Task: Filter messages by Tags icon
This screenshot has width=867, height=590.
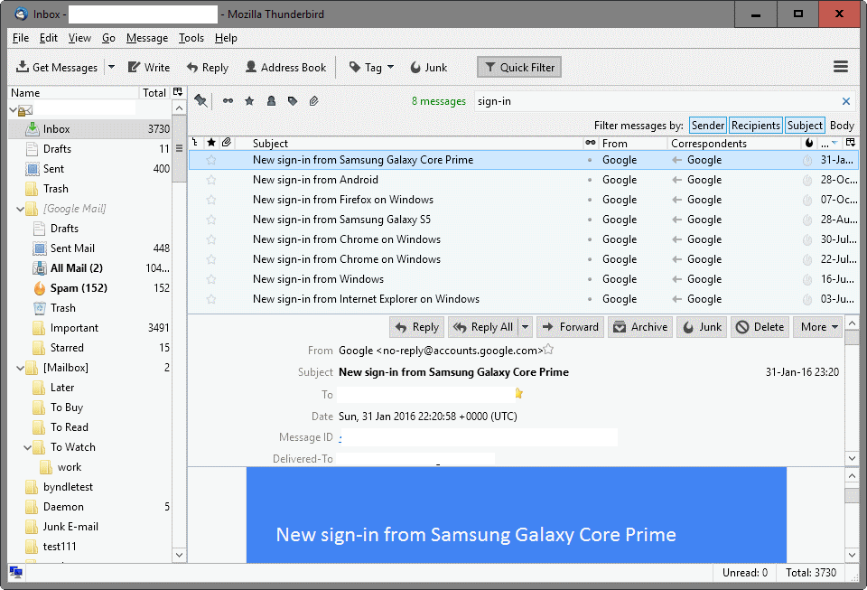Action: click(x=293, y=101)
